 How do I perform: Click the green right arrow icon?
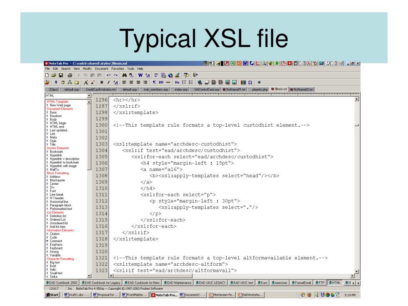[x=259, y=82]
